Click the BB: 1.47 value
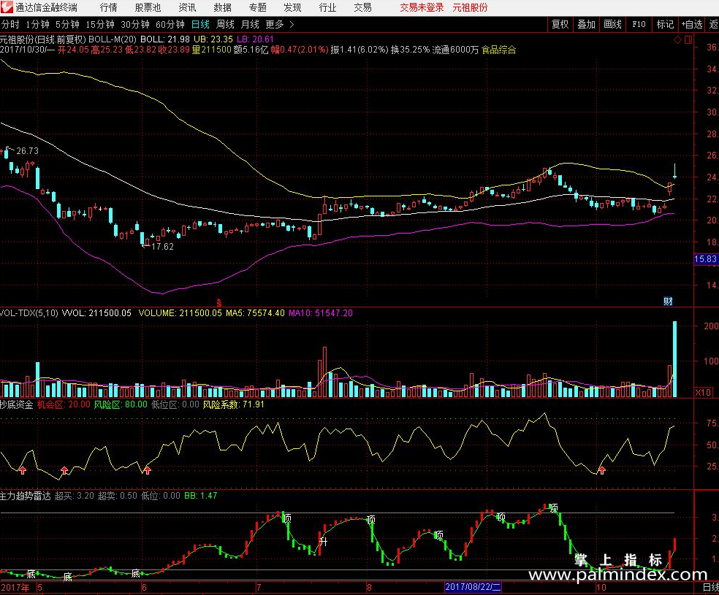 [201, 496]
